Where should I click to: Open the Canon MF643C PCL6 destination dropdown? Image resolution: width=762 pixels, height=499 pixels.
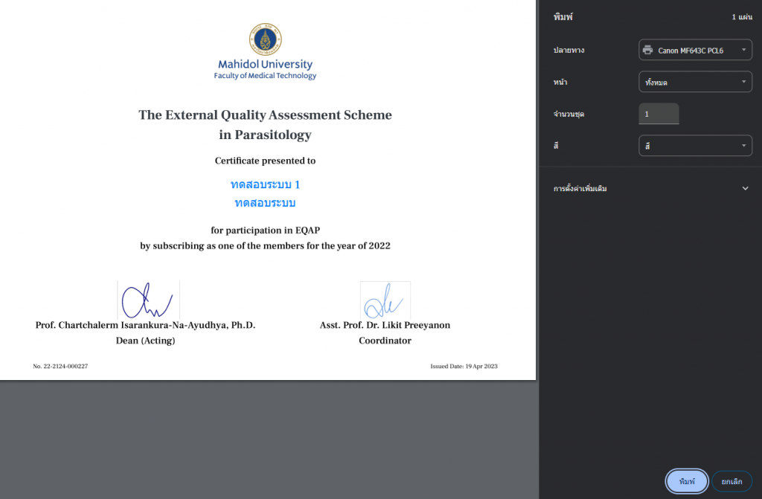coord(695,50)
